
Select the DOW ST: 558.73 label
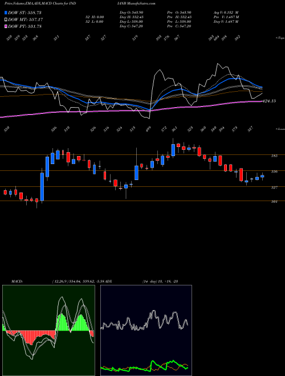(x=25, y=13)
